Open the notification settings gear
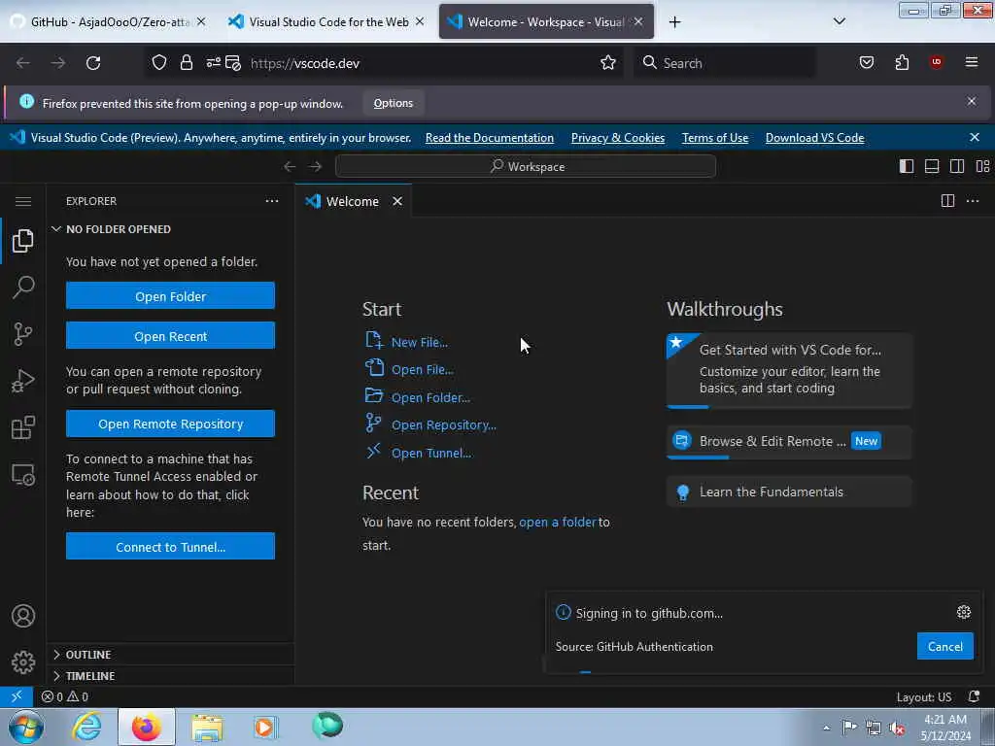Viewport: 995px width, 746px height. point(963,612)
